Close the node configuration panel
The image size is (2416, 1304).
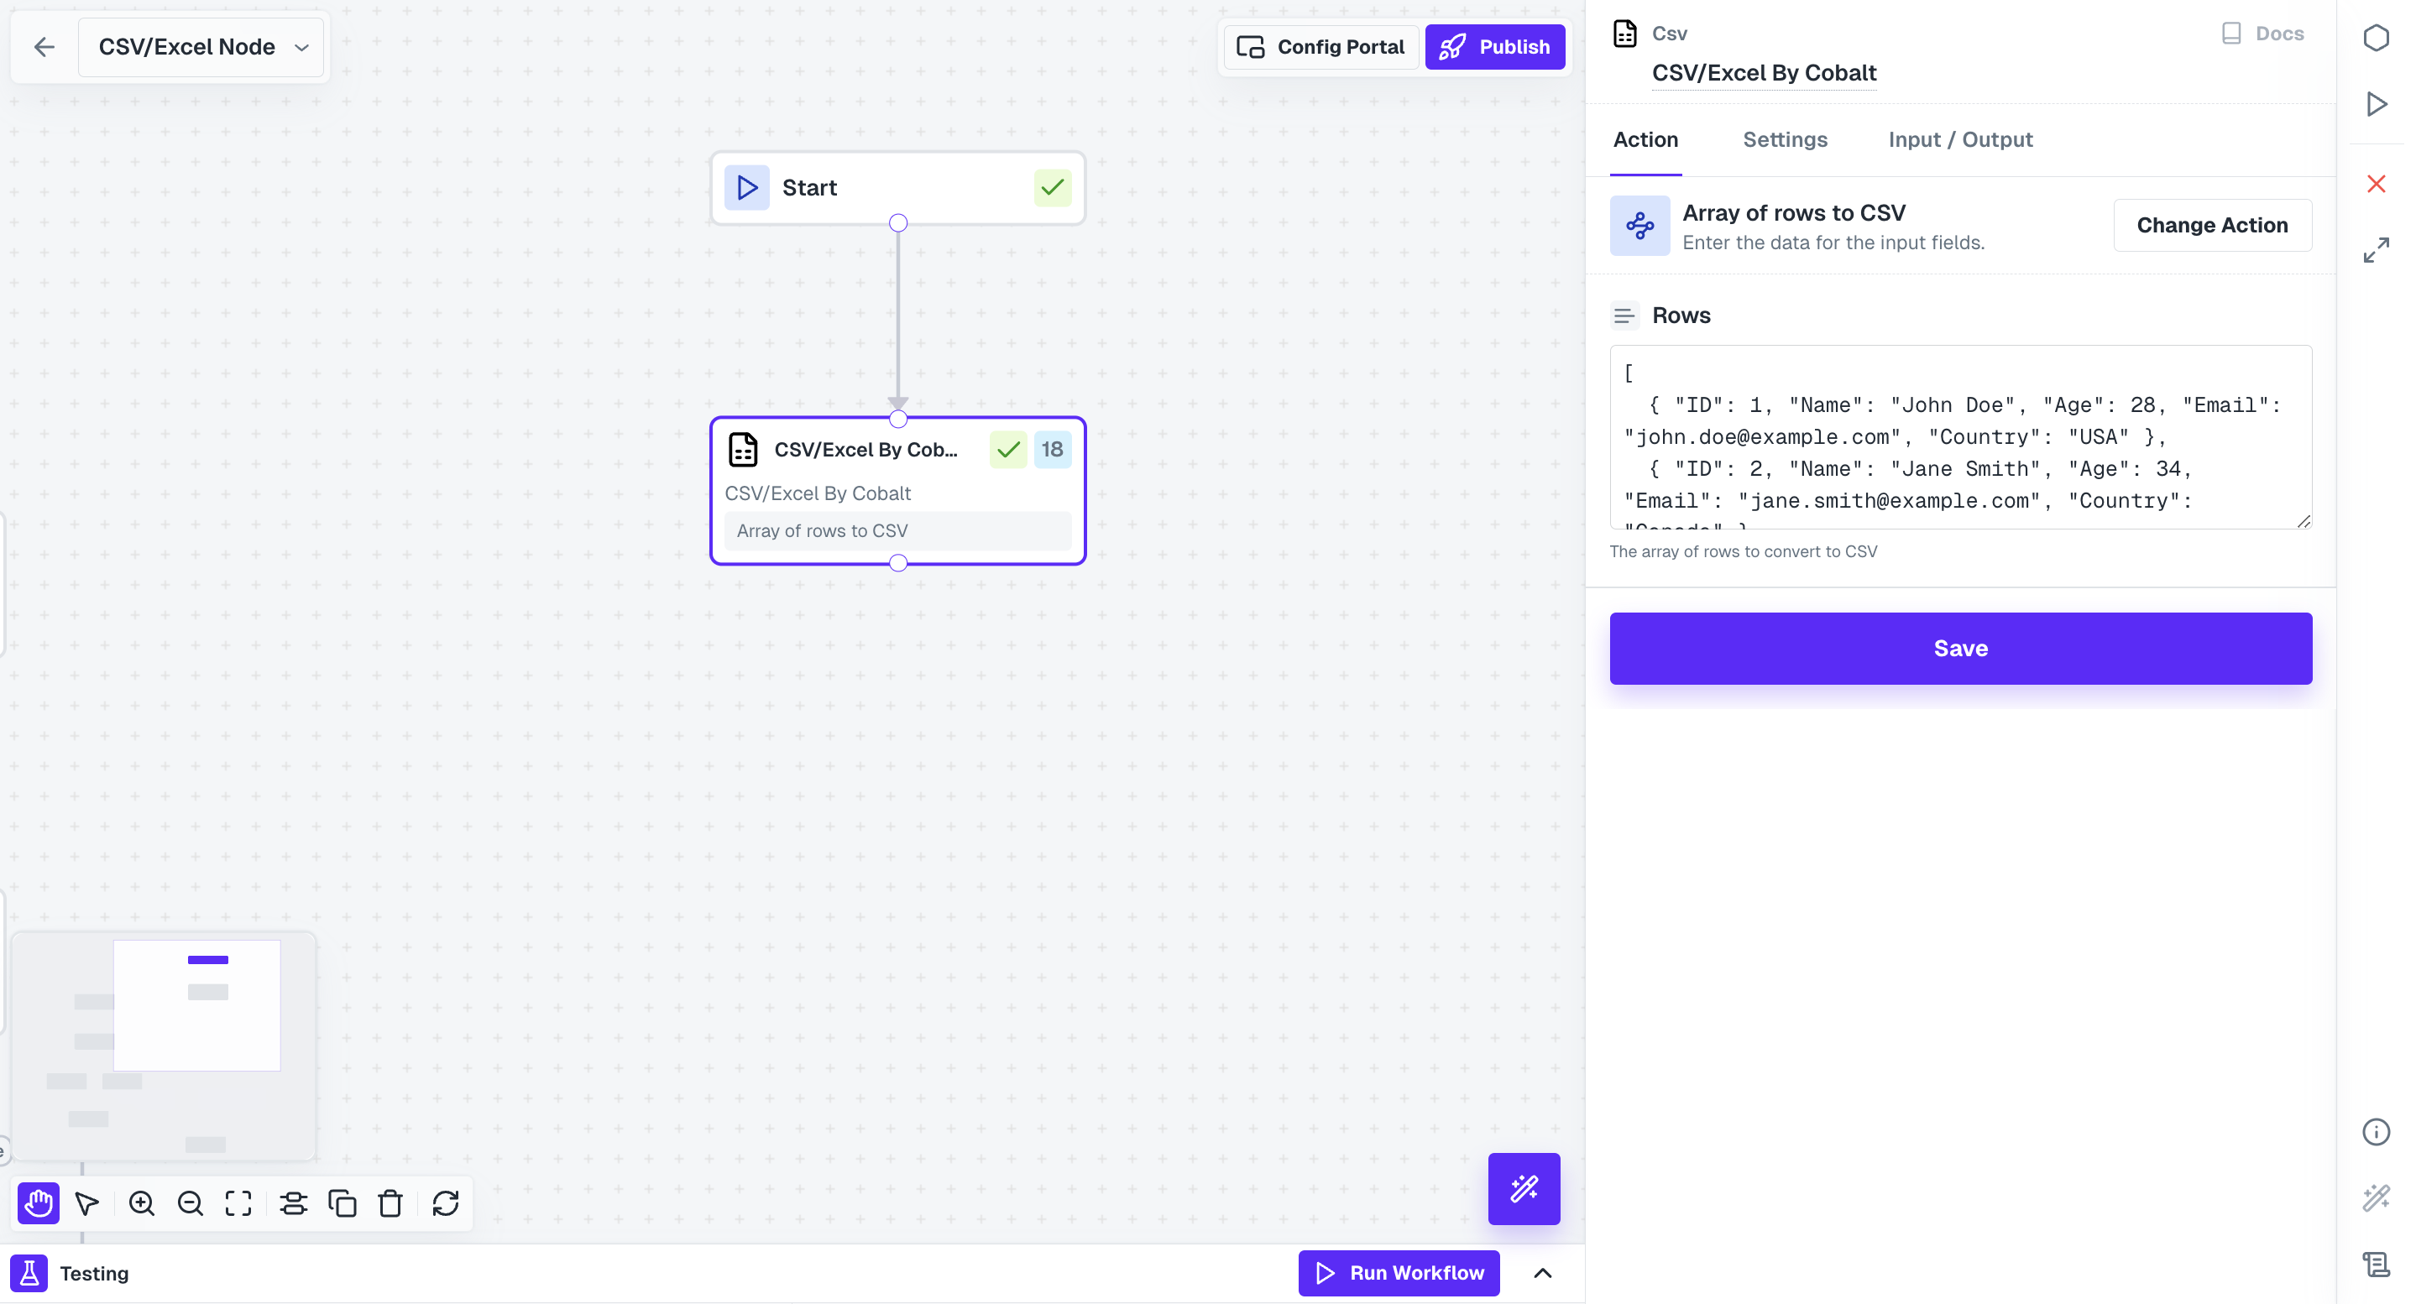point(2376,184)
